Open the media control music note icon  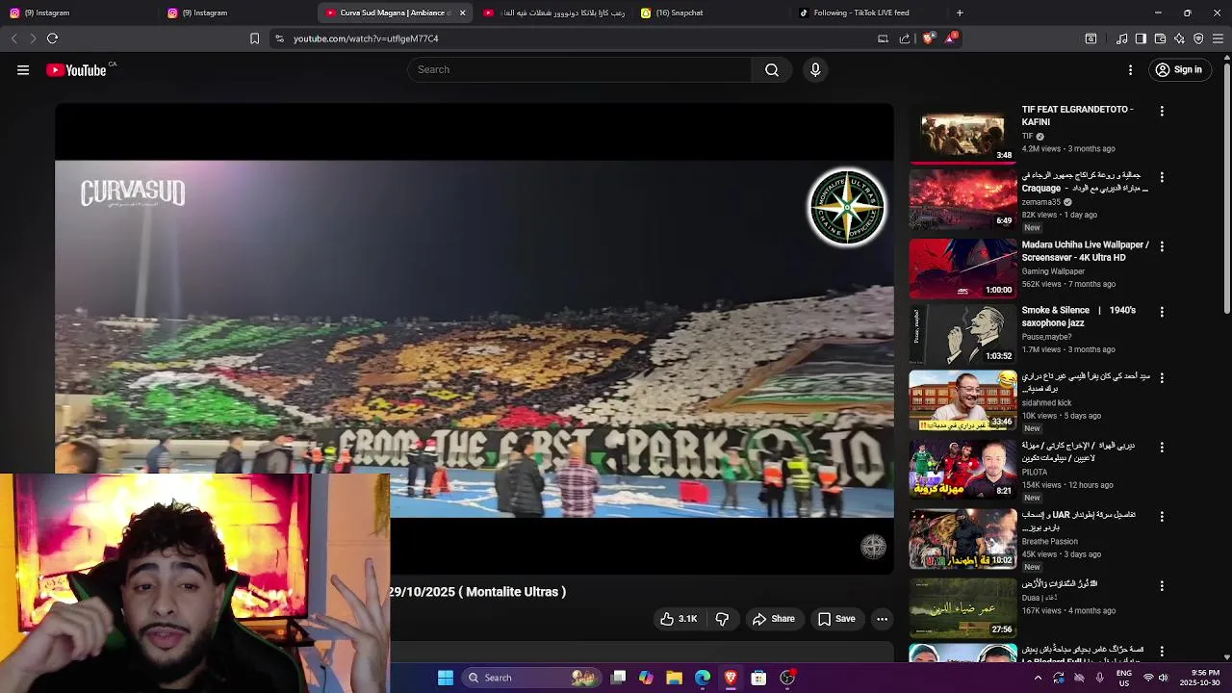1121,38
